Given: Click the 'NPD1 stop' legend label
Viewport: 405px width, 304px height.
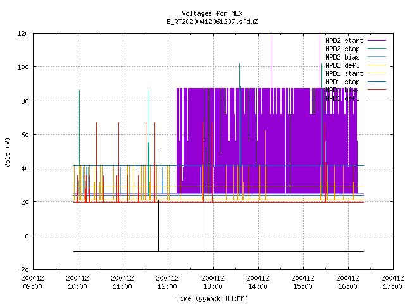Looking at the screenshot, I should click(342, 82).
